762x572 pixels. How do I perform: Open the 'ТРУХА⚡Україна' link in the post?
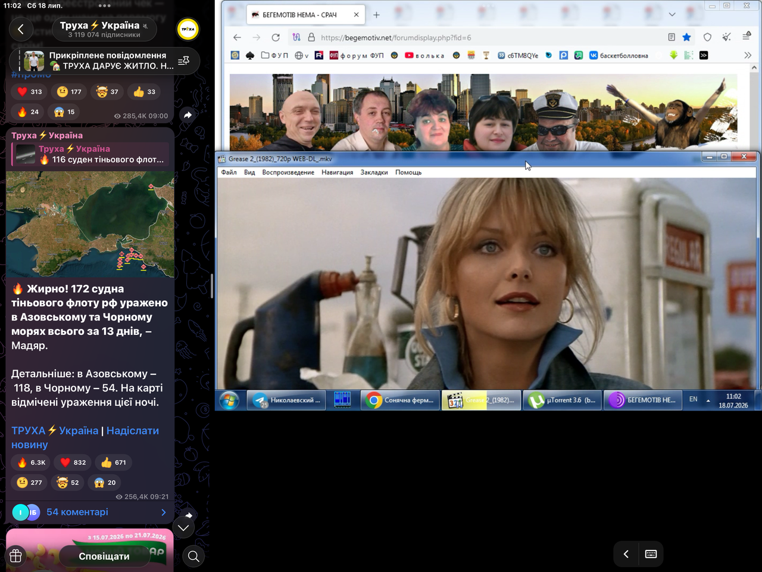click(55, 430)
